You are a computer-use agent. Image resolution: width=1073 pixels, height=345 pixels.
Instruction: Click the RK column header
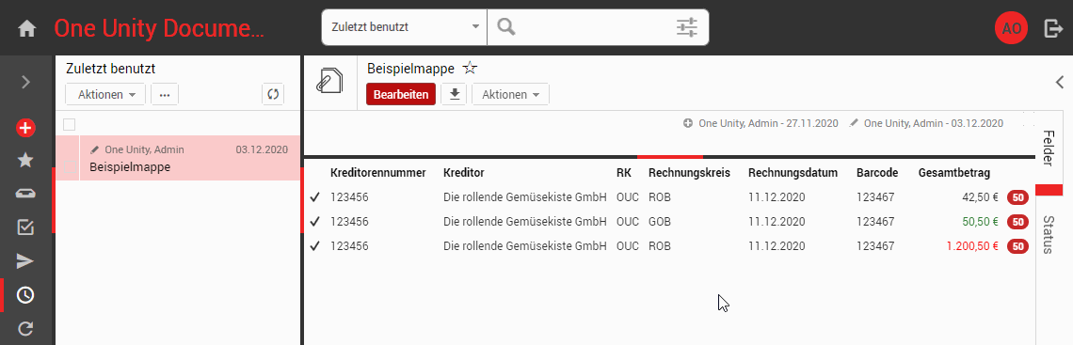(x=624, y=173)
